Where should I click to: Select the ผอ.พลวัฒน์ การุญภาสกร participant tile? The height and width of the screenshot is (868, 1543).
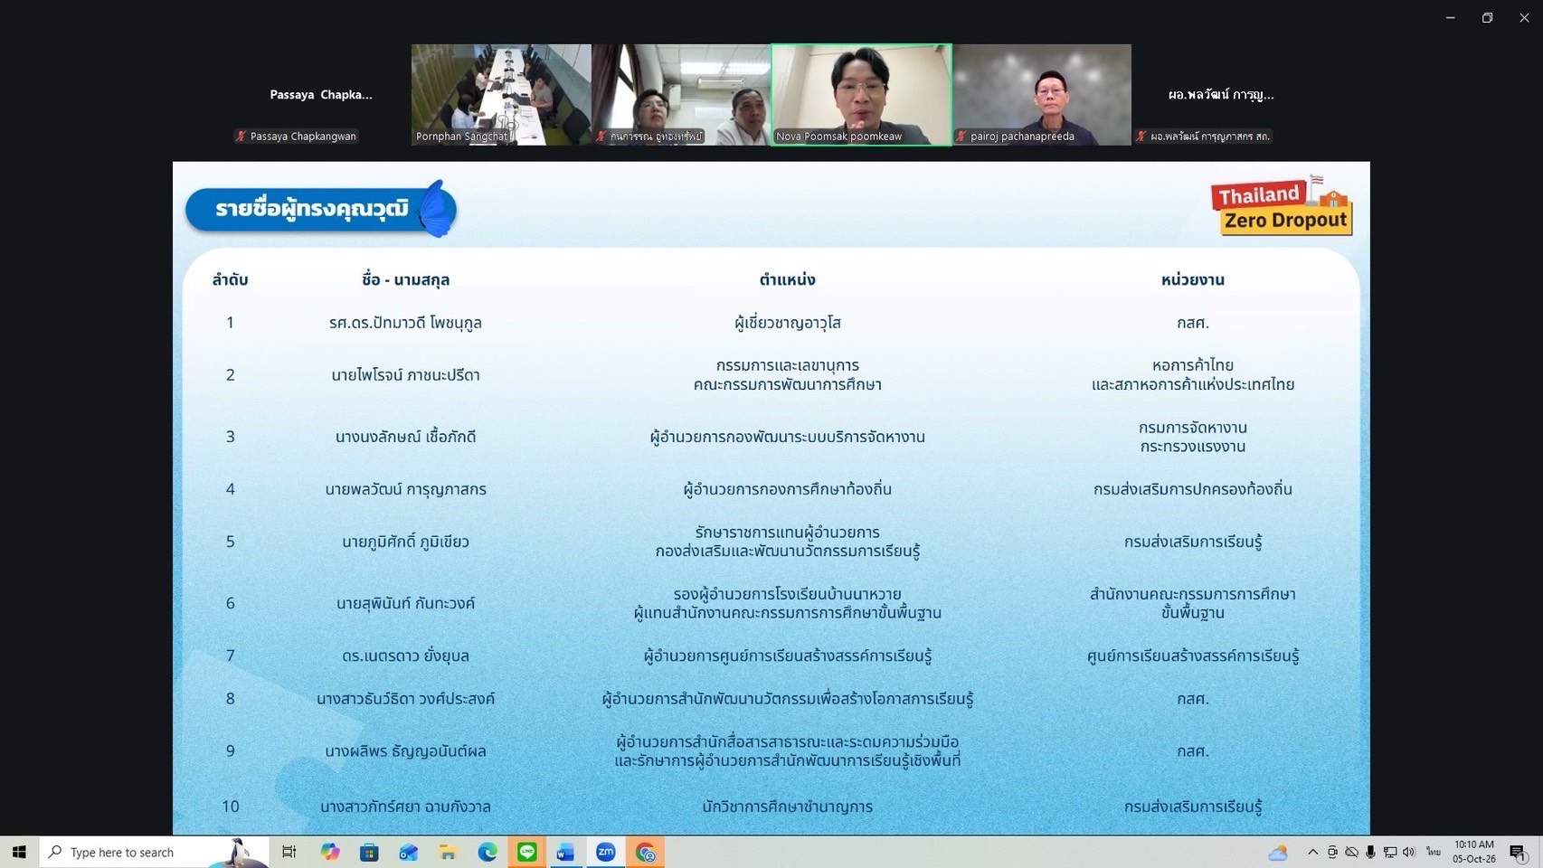(1221, 95)
